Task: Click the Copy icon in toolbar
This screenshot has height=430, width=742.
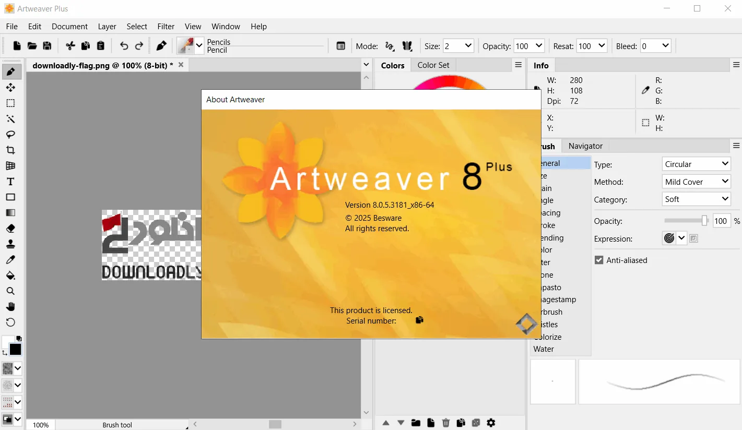Action: coord(86,46)
